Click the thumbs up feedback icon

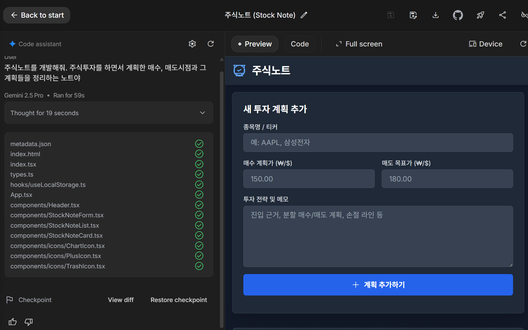(x=13, y=322)
